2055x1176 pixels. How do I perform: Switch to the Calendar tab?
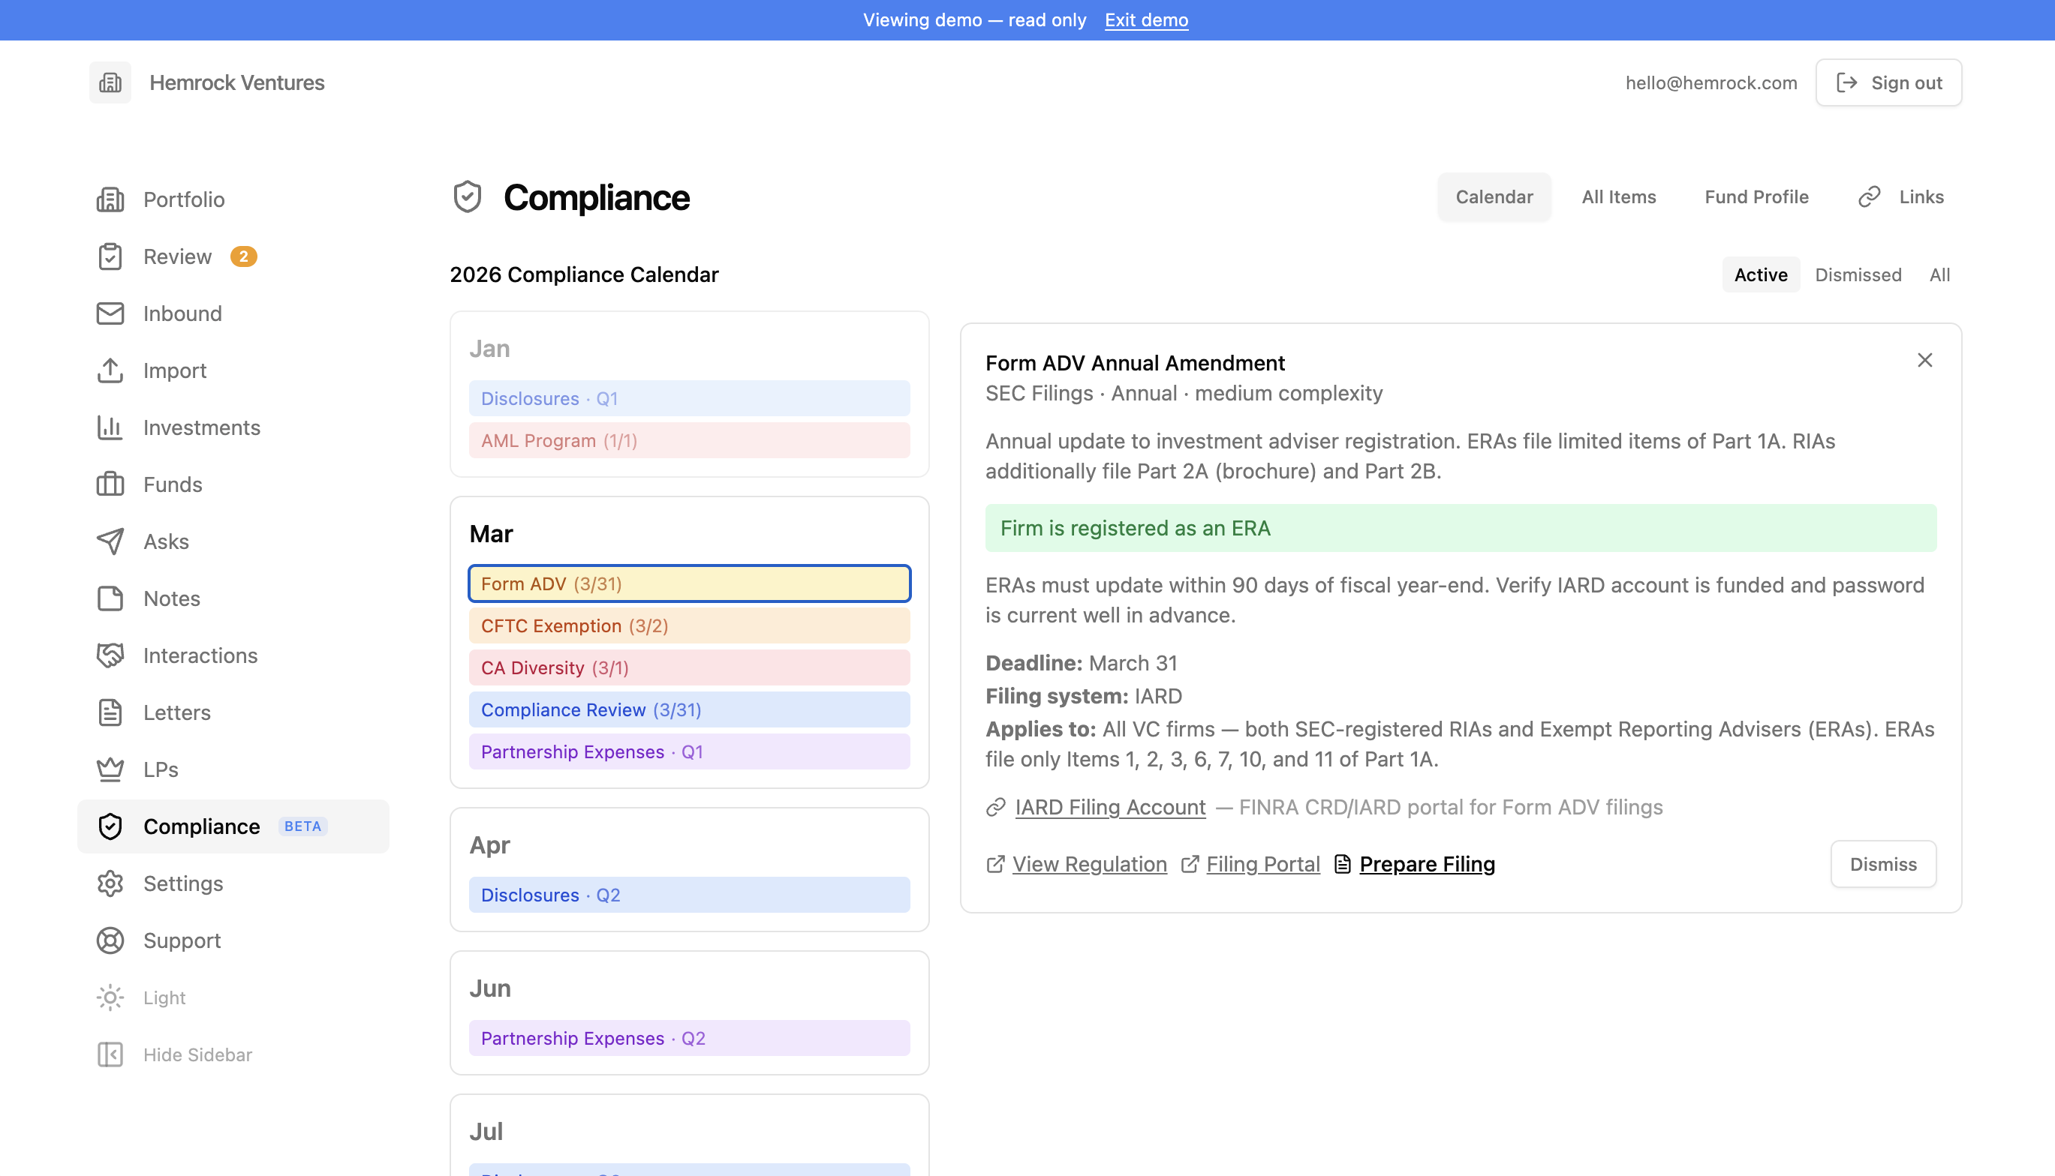[1494, 197]
